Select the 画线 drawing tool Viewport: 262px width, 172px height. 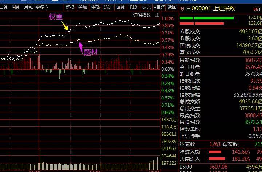tap(120, 7)
